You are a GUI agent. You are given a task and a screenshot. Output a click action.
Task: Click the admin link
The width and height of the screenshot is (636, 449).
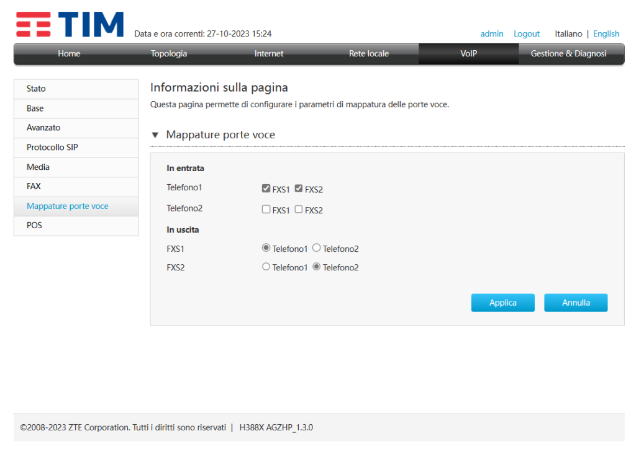click(x=492, y=34)
